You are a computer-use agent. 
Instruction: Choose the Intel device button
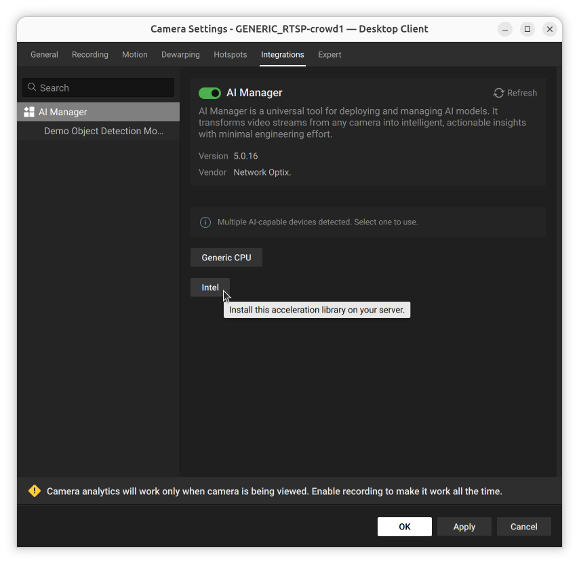(210, 287)
